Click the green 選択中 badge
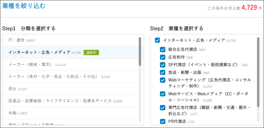Screen dimensions: 264x128 91,52
